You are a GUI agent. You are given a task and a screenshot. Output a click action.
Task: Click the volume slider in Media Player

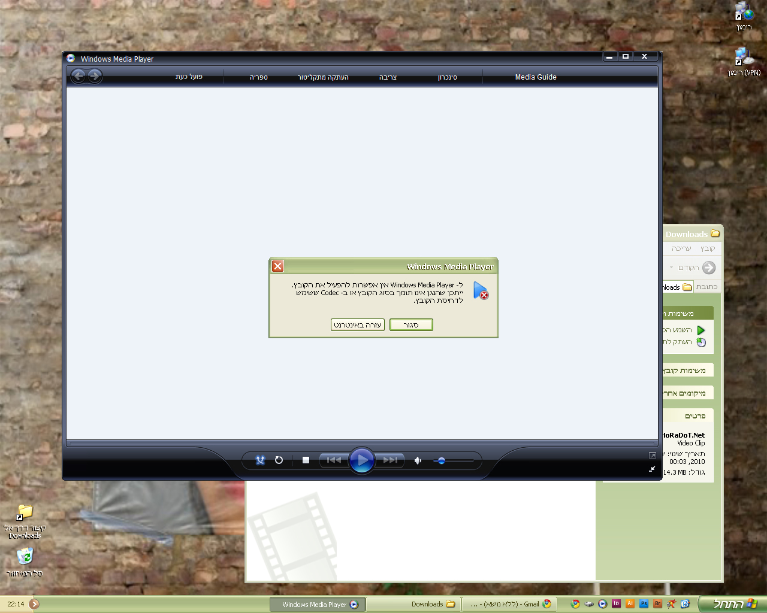(454, 461)
